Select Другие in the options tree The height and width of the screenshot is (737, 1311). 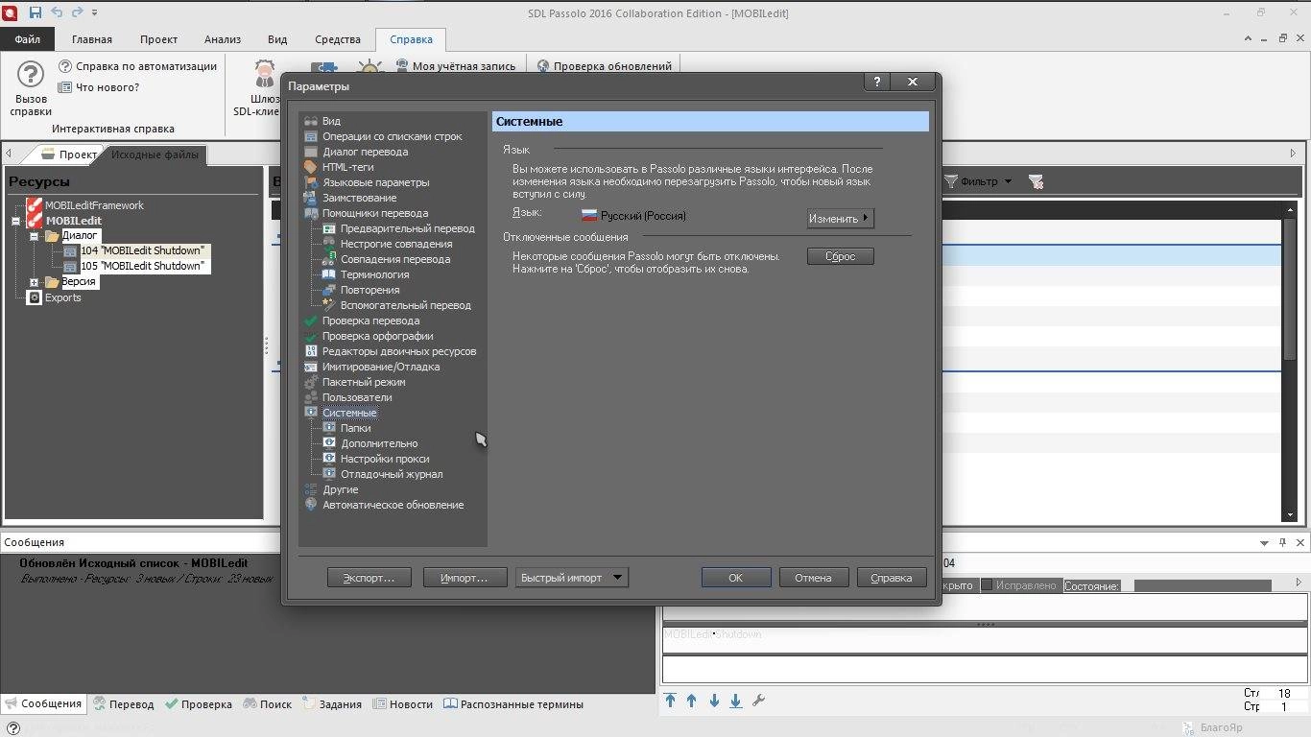click(x=341, y=489)
